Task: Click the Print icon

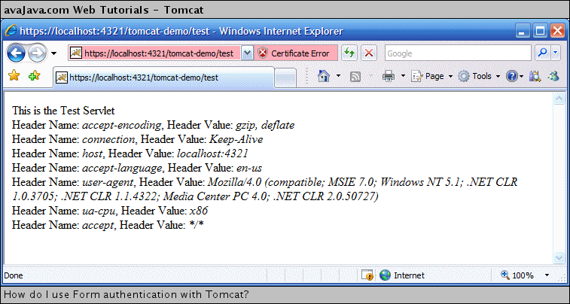Action: [x=389, y=76]
